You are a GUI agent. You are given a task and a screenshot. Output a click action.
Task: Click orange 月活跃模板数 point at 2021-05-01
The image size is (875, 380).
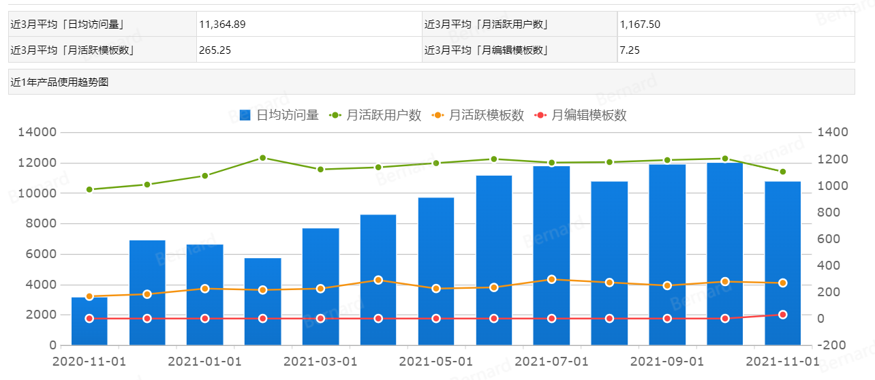click(x=436, y=289)
